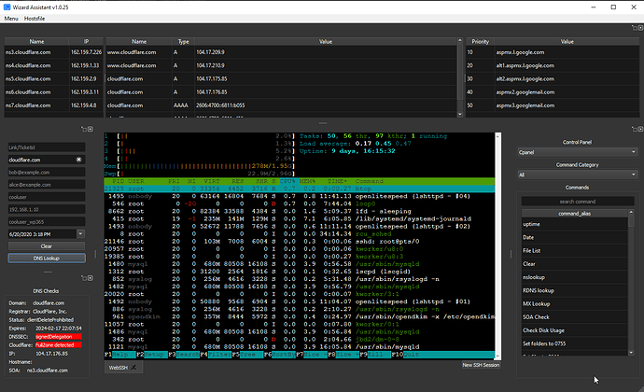Click the DNS Lookup button

coord(47,258)
